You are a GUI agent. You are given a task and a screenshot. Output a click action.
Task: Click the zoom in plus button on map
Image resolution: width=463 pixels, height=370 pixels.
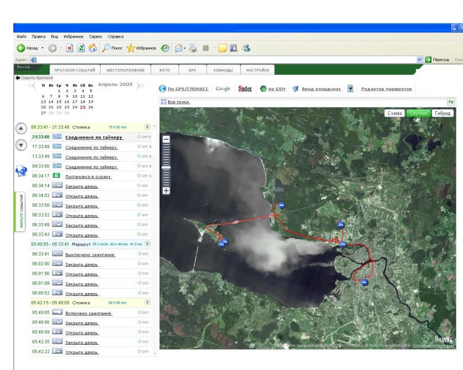[166, 190]
